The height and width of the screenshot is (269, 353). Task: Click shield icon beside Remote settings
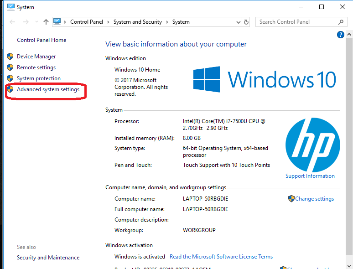point(10,67)
